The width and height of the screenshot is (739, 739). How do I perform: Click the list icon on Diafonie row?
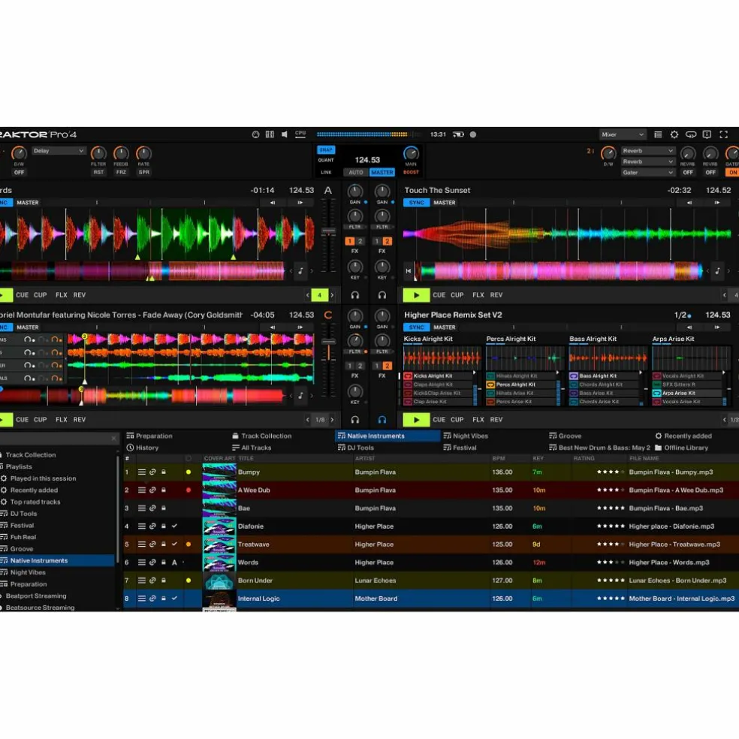(141, 526)
